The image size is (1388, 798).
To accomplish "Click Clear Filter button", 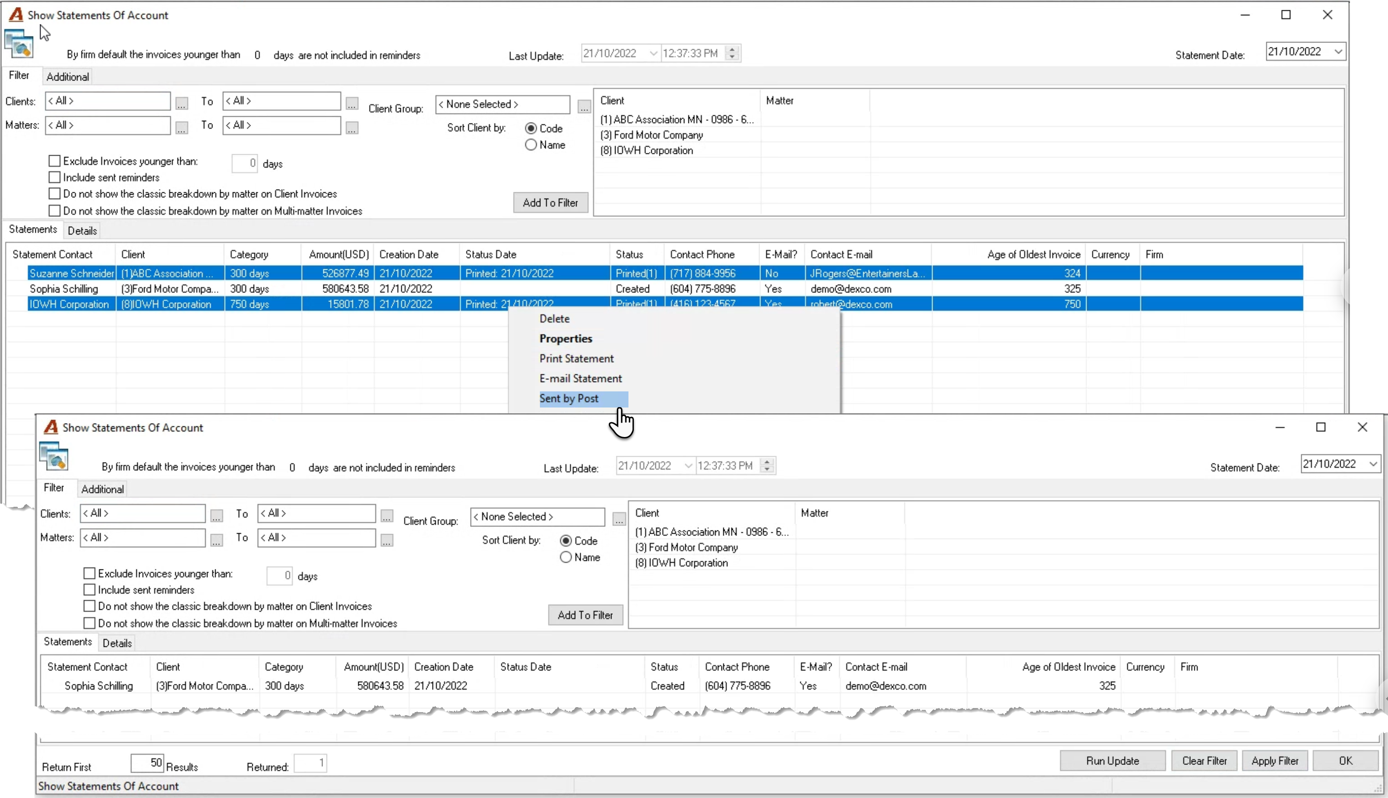I will pyautogui.click(x=1205, y=761).
